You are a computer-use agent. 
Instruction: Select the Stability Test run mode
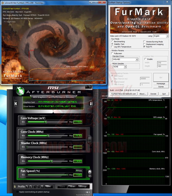click(112, 44)
